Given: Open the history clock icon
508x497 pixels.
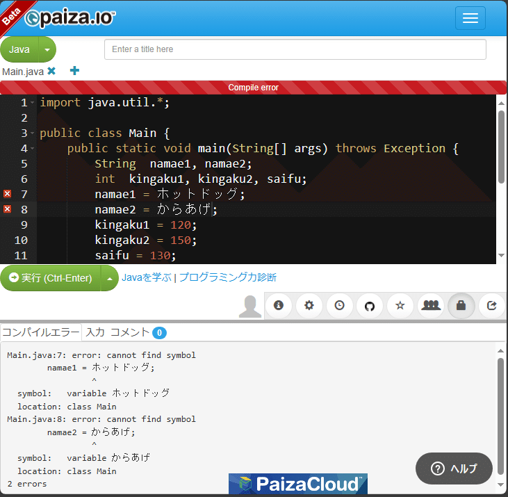Looking at the screenshot, I should [x=339, y=305].
